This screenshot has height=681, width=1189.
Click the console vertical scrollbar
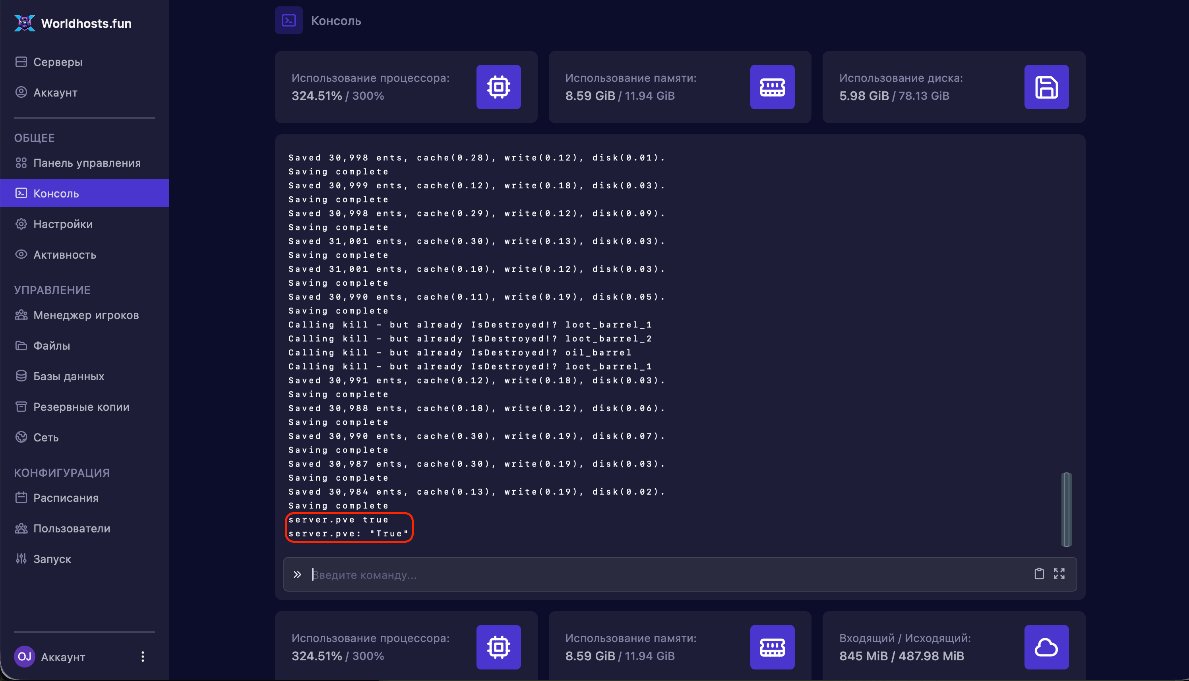(1067, 510)
